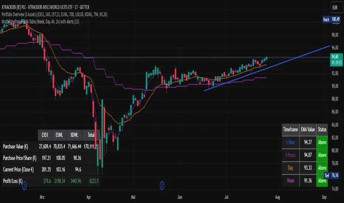The image size is (344, 203).
Task: Click the Aug label on time axis
Action: tap(278, 197)
